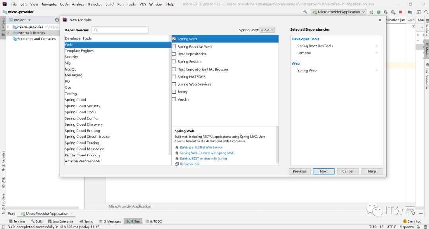Open Building REST services with Spring link
The width and height of the screenshot is (429, 229).
pos(203,158)
